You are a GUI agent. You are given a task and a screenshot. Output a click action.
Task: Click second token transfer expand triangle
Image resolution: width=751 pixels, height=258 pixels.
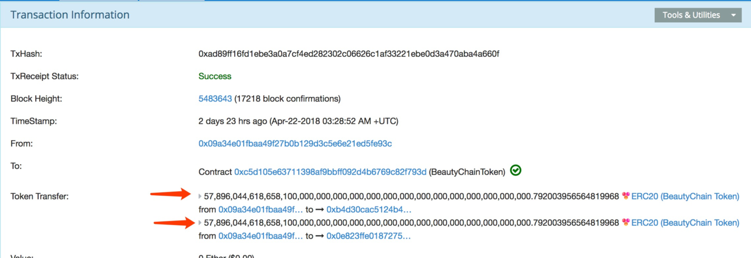tap(200, 223)
